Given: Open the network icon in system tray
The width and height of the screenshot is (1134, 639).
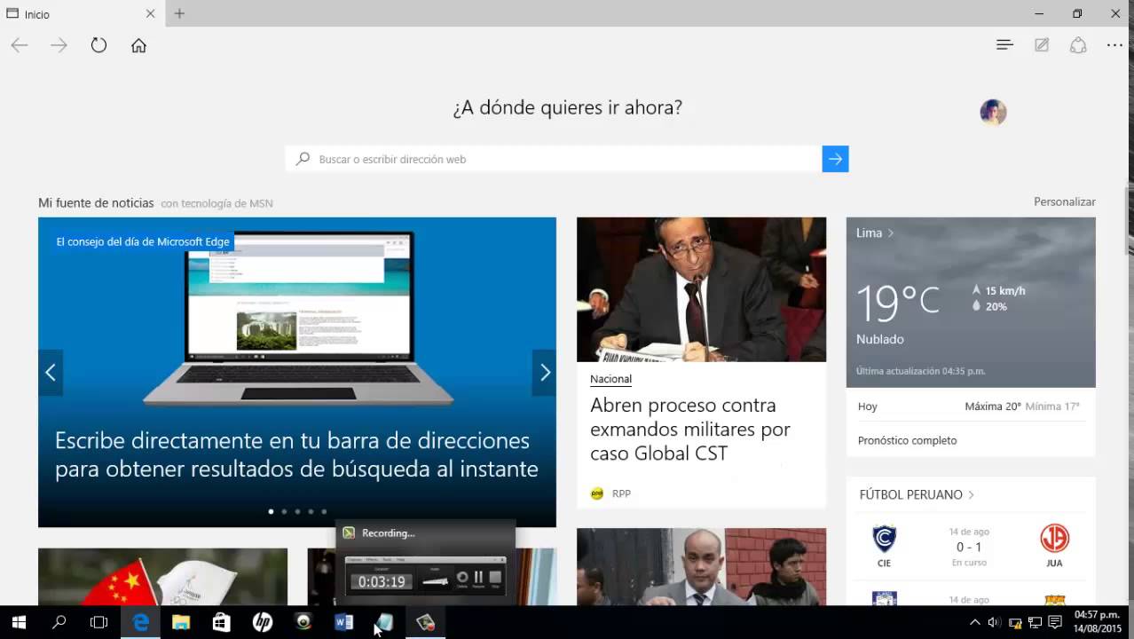Looking at the screenshot, I should [x=1035, y=622].
